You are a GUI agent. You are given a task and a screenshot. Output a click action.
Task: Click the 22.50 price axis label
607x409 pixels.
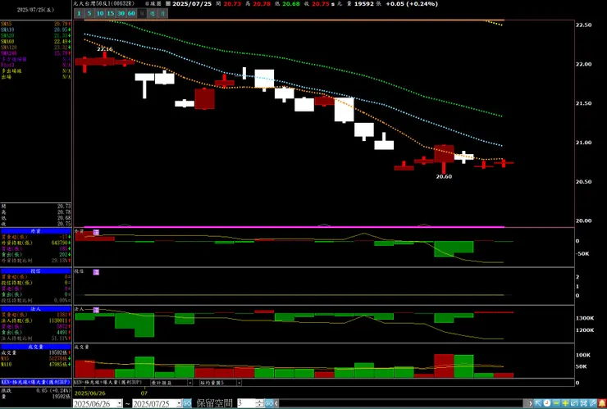583,25
